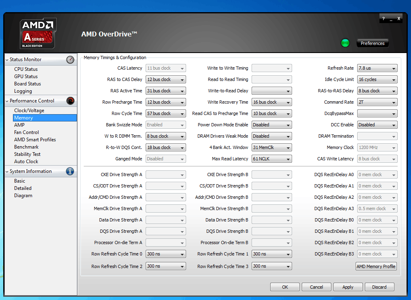Go to Clock/Voltage settings

tap(29, 111)
